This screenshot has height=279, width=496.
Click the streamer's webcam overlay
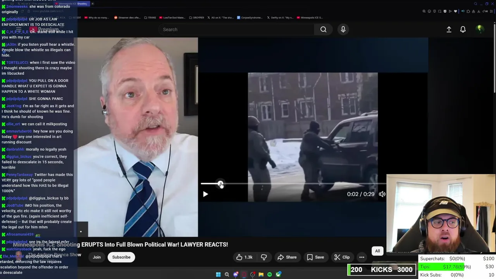coord(441,214)
